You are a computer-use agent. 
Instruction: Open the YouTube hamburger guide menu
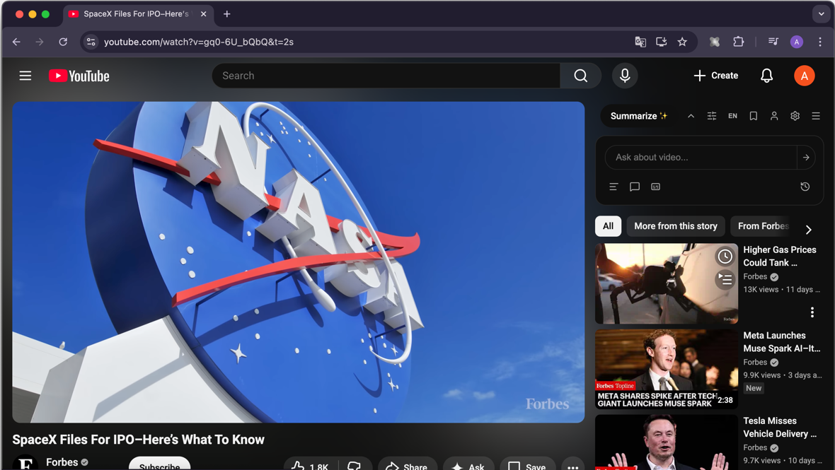[25, 76]
